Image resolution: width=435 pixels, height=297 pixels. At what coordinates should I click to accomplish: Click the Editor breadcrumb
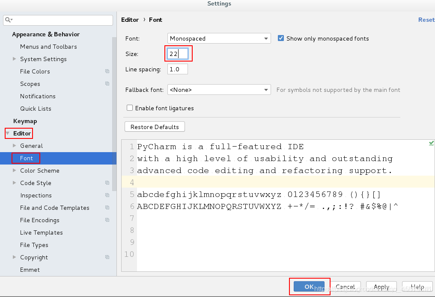tap(130, 20)
